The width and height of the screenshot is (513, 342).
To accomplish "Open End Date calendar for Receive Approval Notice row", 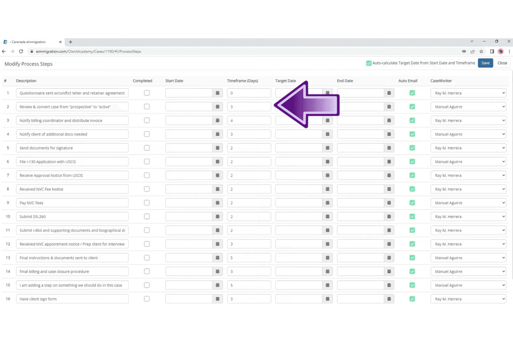I will [x=389, y=175].
